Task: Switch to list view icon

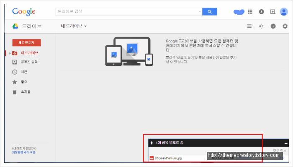Action: (249, 26)
